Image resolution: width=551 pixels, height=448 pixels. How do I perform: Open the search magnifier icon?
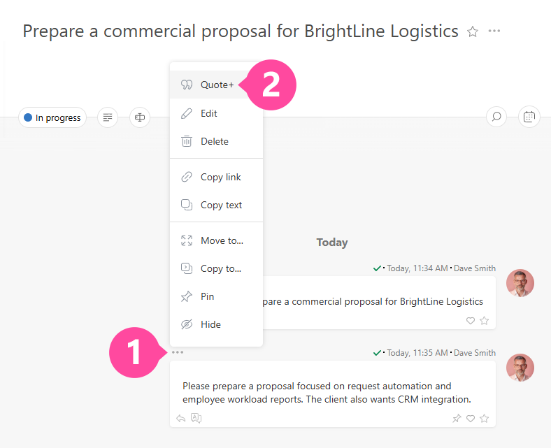pos(496,117)
